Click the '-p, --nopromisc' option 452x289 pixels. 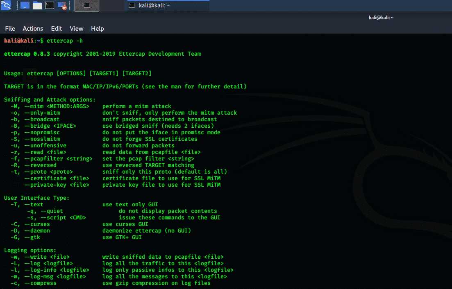pyautogui.click(x=35, y=132)
